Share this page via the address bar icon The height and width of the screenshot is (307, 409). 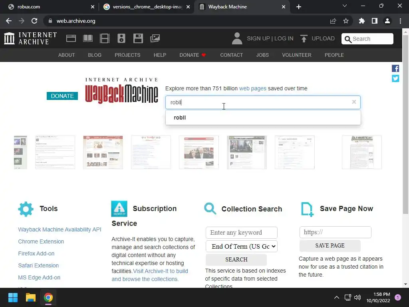pos(333,21)
